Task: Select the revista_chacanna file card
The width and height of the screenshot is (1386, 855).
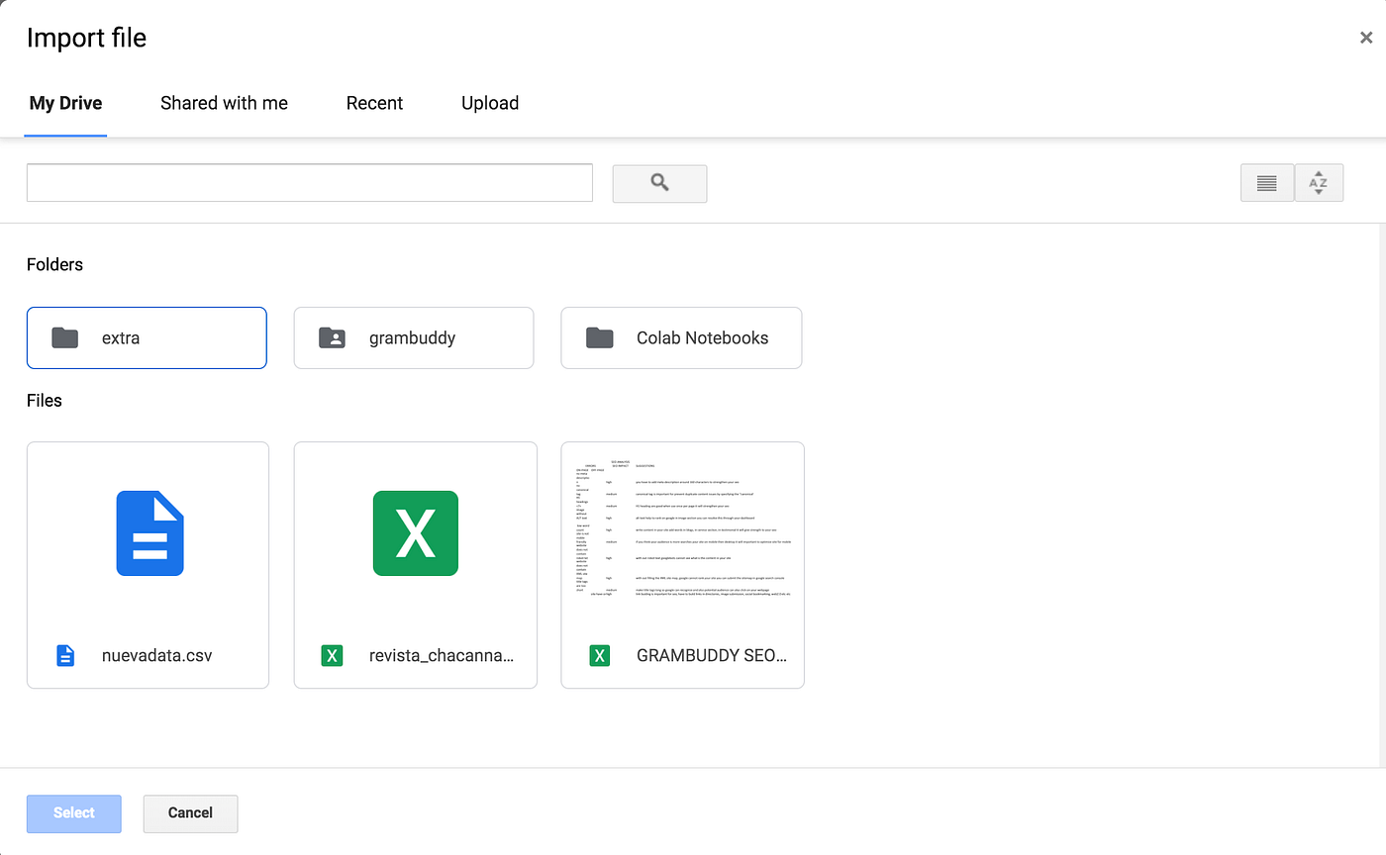Action: [x=415, y=564]
